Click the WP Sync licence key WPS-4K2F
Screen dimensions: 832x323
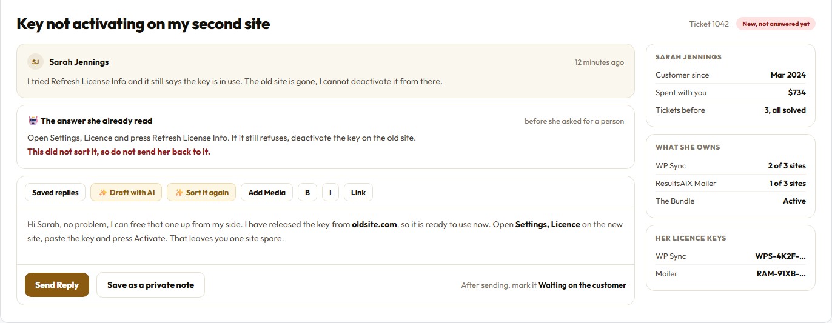click(780, 256)
